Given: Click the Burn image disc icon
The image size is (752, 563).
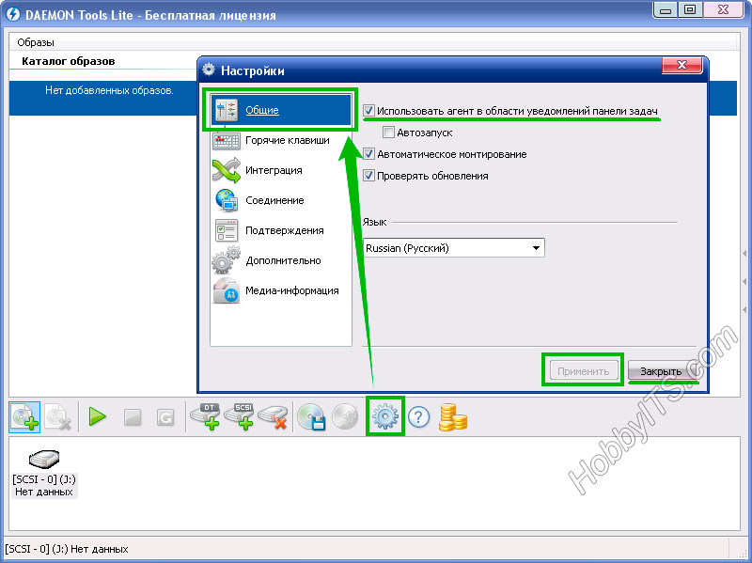Looking at the screenshot, I should pyautogui.click(x=345, y=416).
